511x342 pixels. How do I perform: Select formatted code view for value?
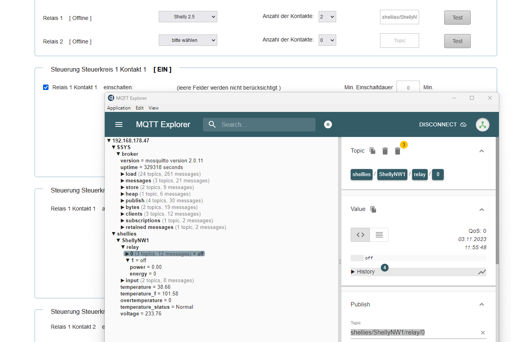pos(360,235)
